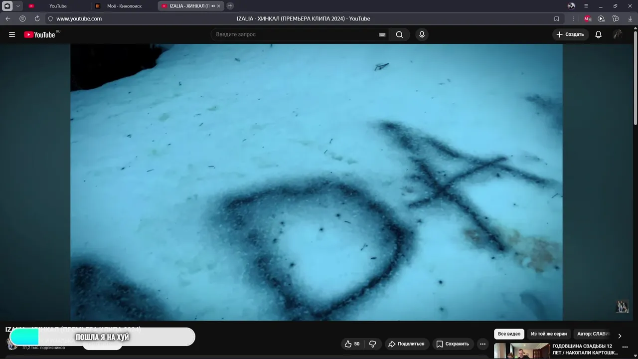
Task: Open the browser extensions icon
Action: click(x=616, y=18)
